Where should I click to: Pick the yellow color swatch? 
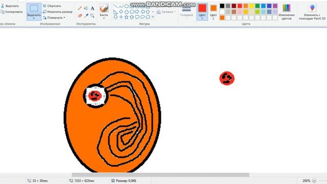252,6
